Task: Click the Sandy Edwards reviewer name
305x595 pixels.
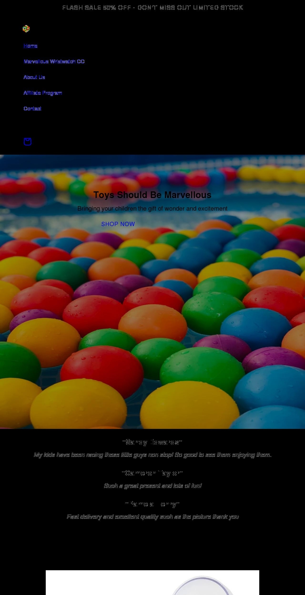Action: coord(152,442)
